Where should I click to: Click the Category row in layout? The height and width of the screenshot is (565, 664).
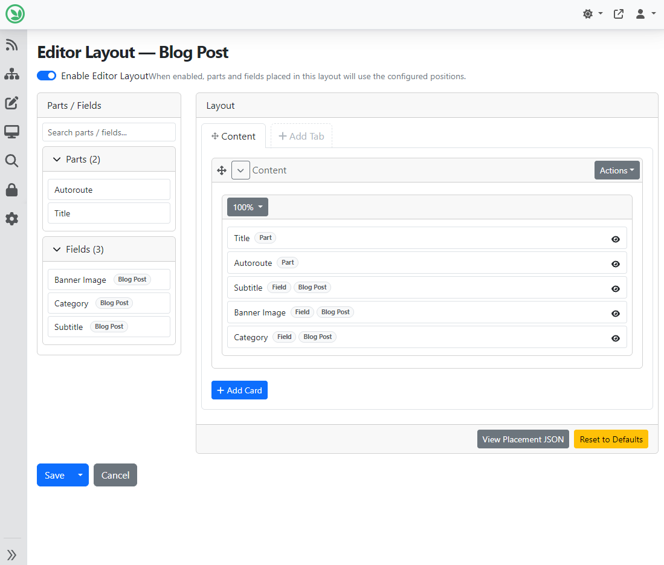(427, 337)
